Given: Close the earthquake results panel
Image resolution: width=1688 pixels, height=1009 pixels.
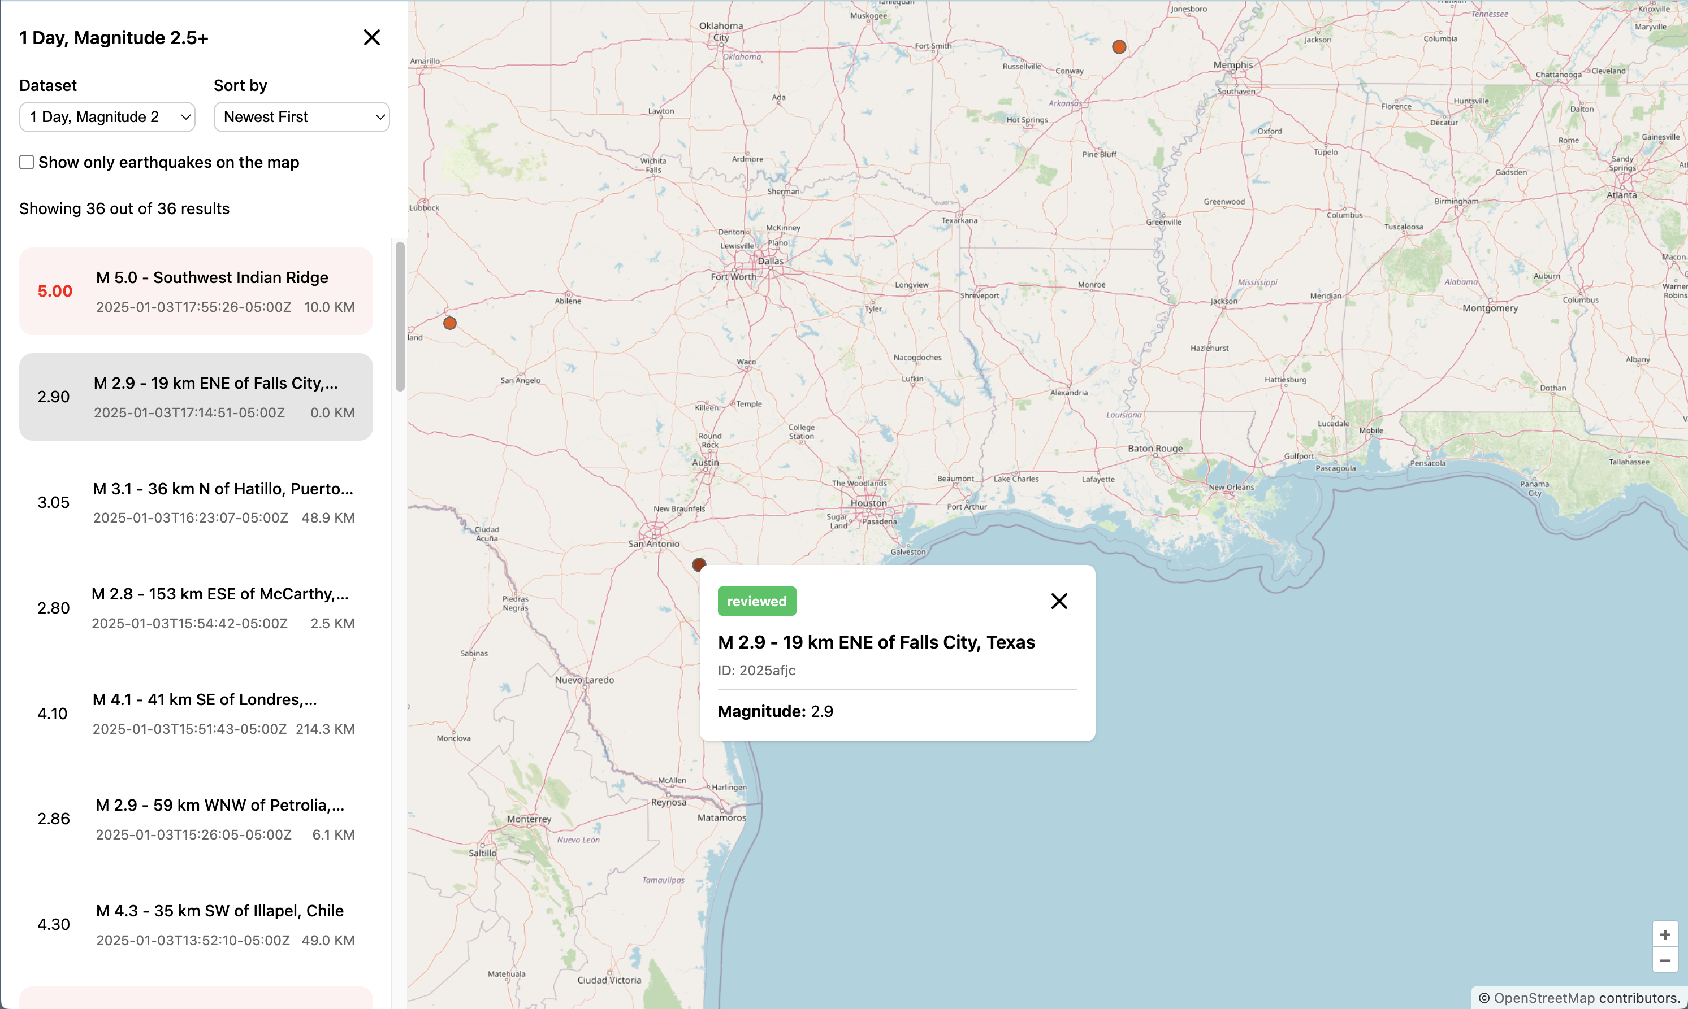Looking at the screenshot, I should (x=371, y=37).
